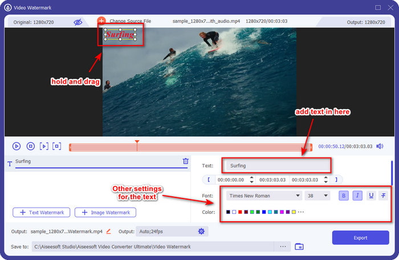Select the Surfing text watermark row
Image resolution: width=399 pixels, height=260 pixels.
pyautogui.click(x=97, y=163)
